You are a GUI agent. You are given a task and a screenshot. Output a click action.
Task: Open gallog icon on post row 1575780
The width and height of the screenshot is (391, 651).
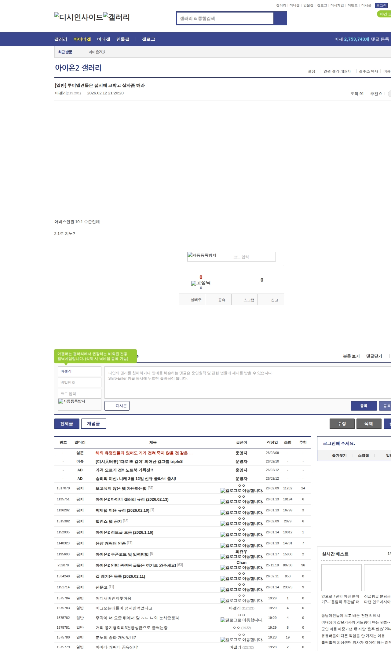pos(242,640)
